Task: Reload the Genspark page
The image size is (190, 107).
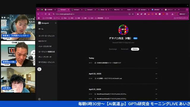Action: click(x=45, y=14)
